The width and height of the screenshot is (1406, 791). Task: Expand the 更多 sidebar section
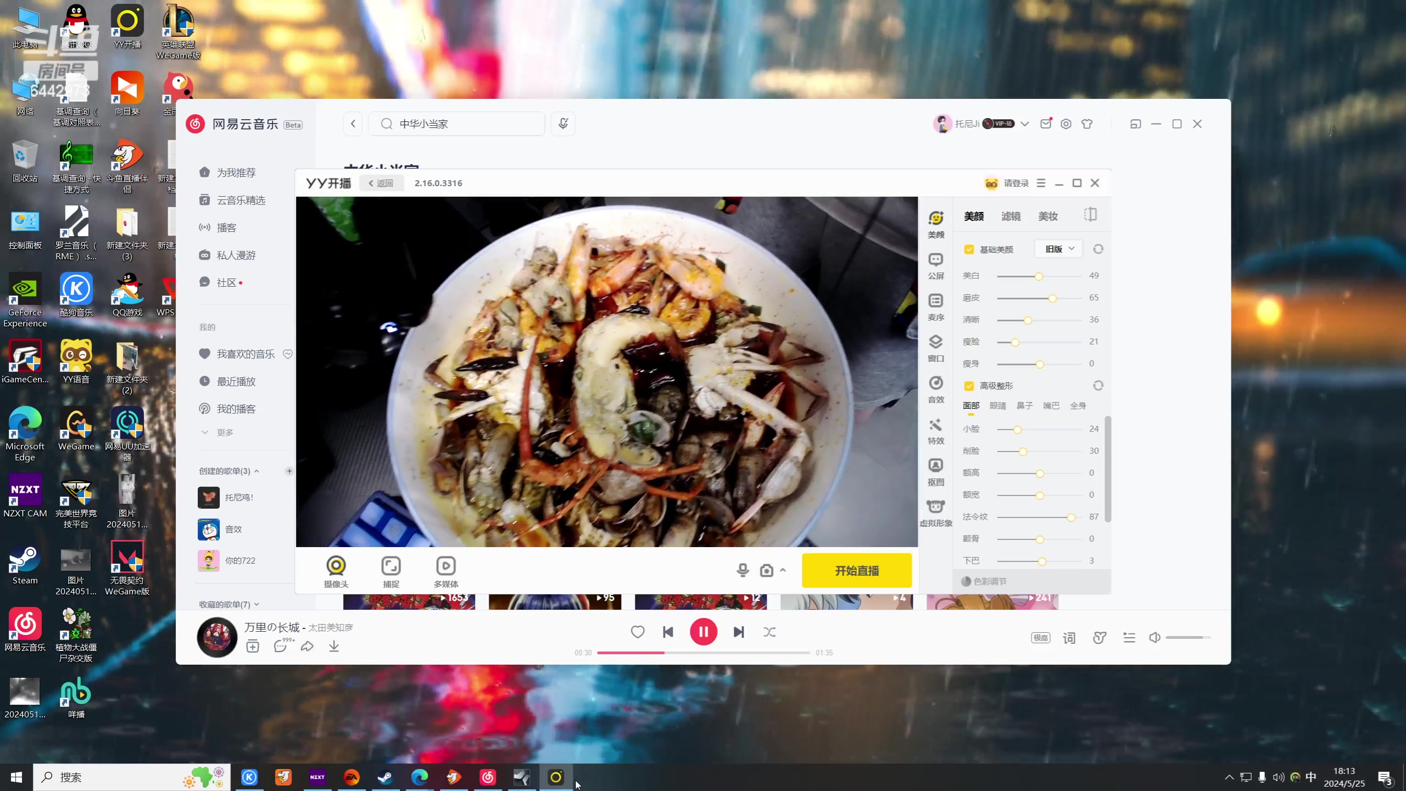click(217, 432)
